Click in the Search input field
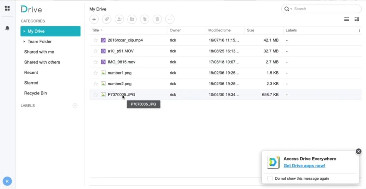The height and width of the screenshot is (189, 366). click(x=325, y=9)
